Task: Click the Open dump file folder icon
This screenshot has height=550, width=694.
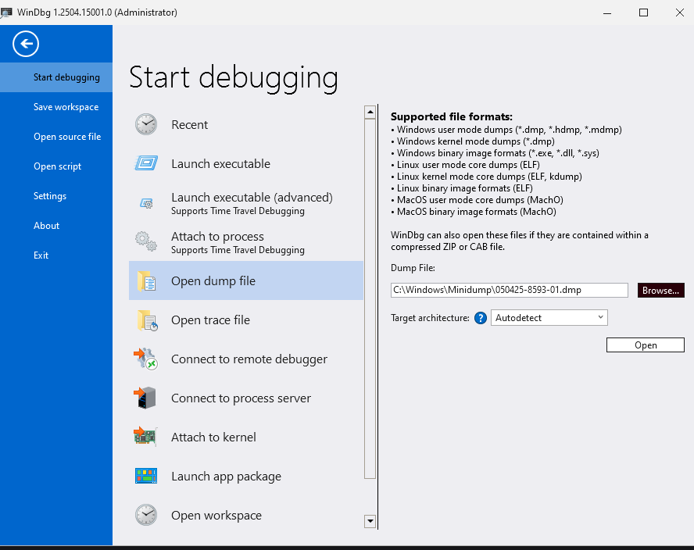Action: 146,281
